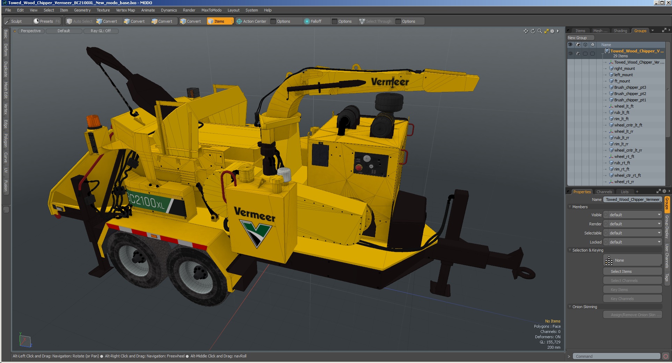The image size is (672, 363).
Task: Open the Perspective view type dropdown
Action: click(31, 31)
